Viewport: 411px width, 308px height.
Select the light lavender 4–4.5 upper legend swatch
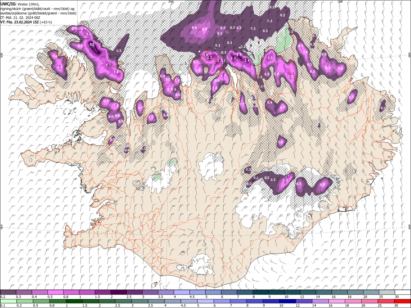pyautogui.click(x=182, y=292)
